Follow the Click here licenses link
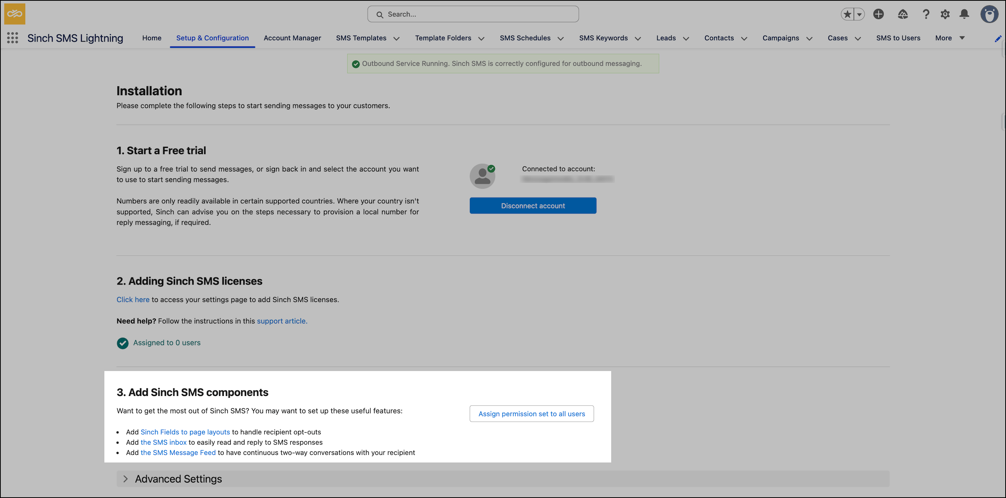The width and height of the screenshot is (1006, 498). pos(133,300)
